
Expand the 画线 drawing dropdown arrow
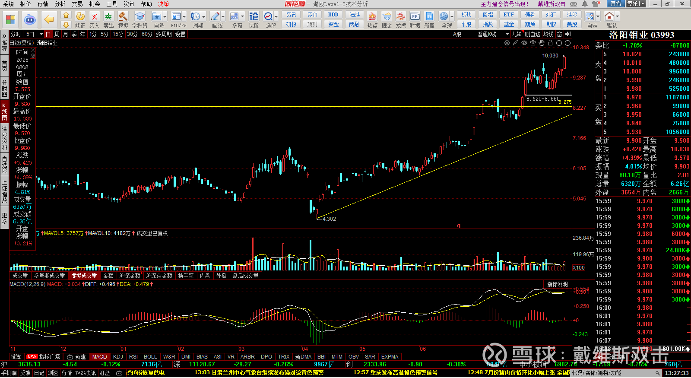[x=223, y=17]
